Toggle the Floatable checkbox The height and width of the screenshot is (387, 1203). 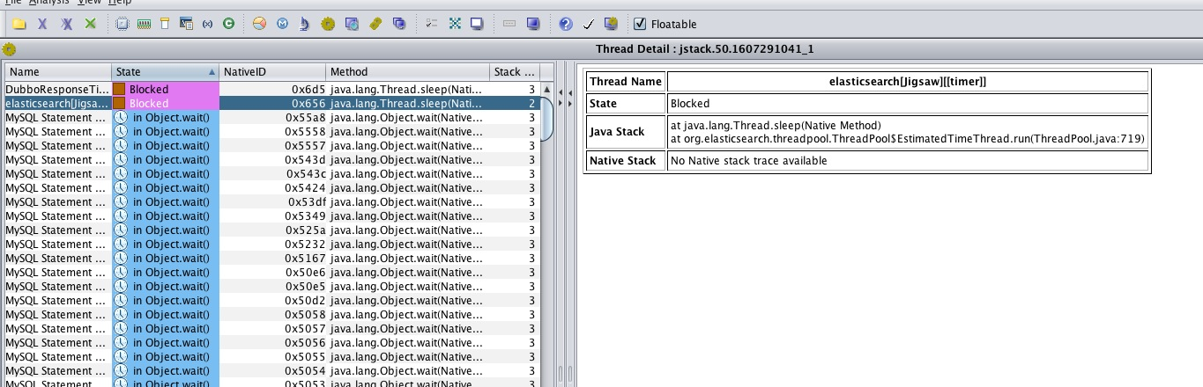click(x=640, y=24)
